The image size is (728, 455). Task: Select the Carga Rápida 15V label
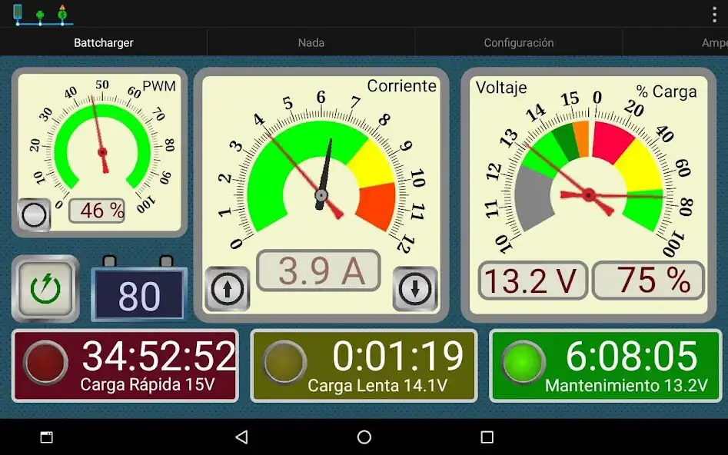[148, 384]
